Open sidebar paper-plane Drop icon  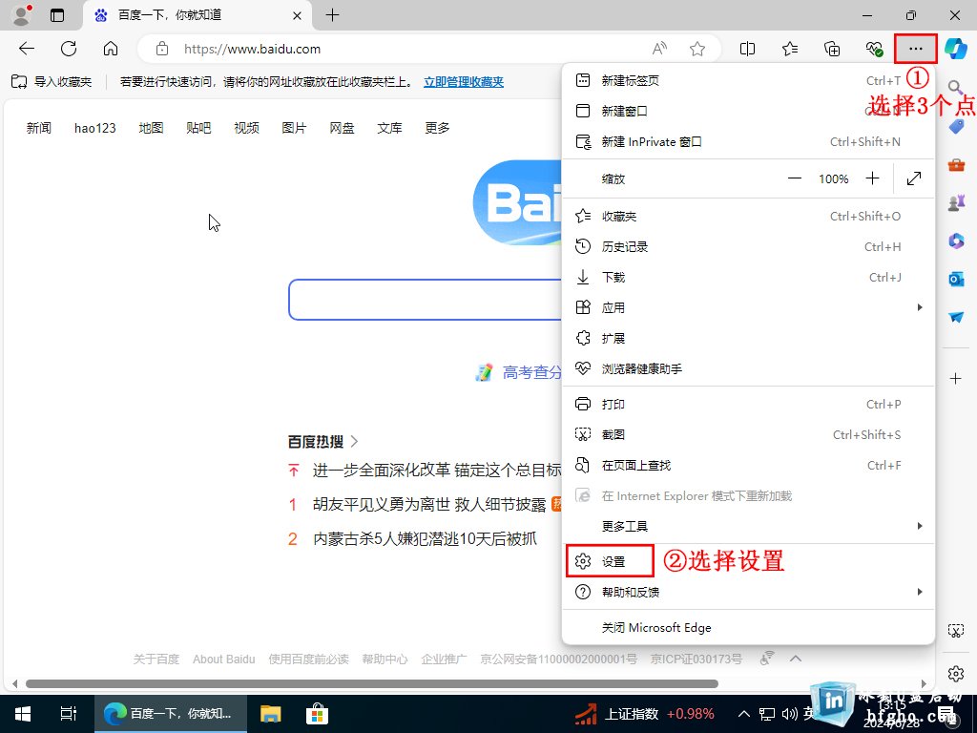click(x=956, y=317)
